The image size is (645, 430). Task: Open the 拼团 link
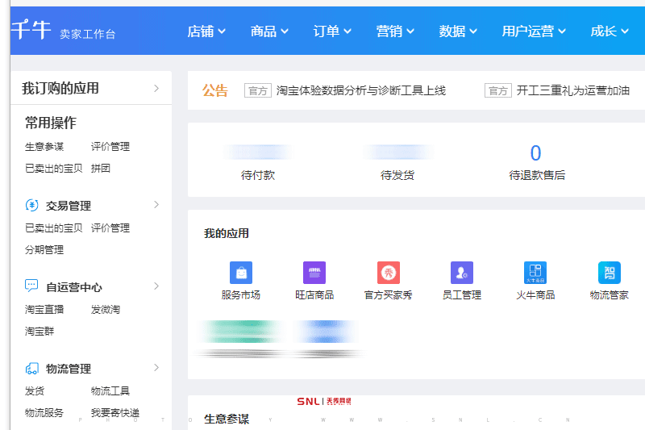[100, 169]
